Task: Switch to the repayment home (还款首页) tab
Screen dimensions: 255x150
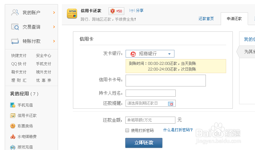Action: click(206, 19)
